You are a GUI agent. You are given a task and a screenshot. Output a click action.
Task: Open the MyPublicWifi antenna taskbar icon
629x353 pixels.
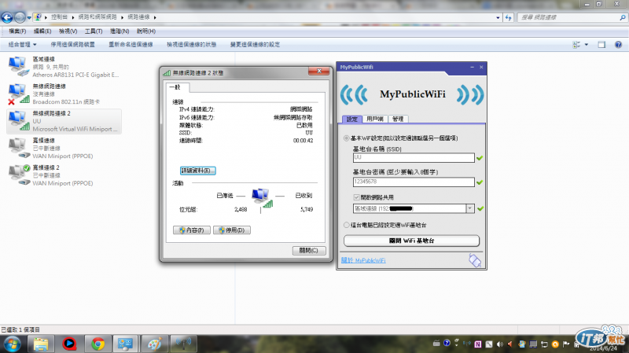tap(183, 344)
